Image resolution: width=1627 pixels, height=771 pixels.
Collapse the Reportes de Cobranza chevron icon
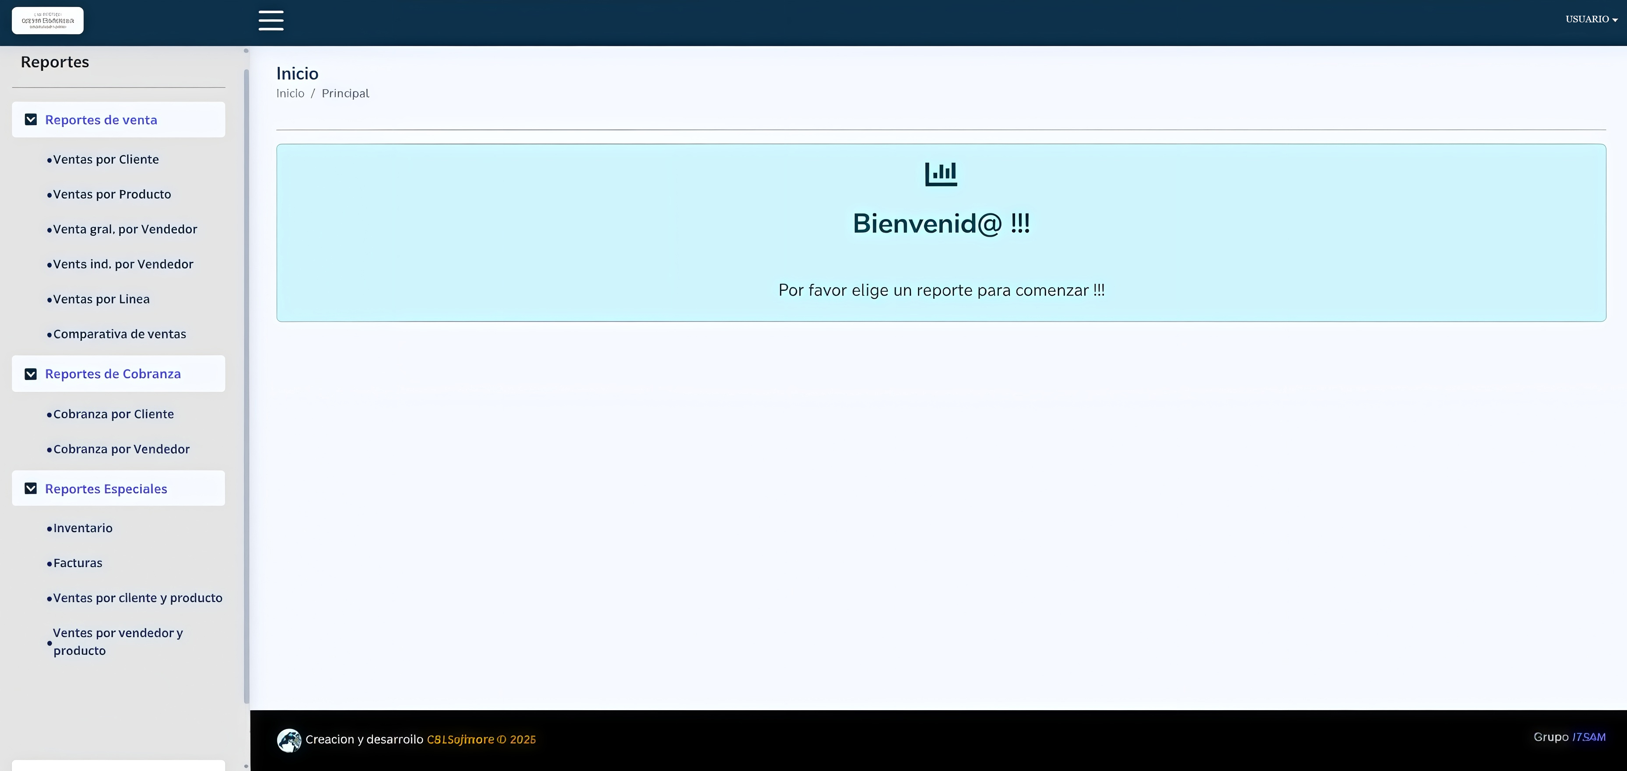tap(30, 374)
